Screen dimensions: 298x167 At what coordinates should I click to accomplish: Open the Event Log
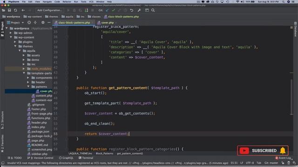(x=283, y=158)
